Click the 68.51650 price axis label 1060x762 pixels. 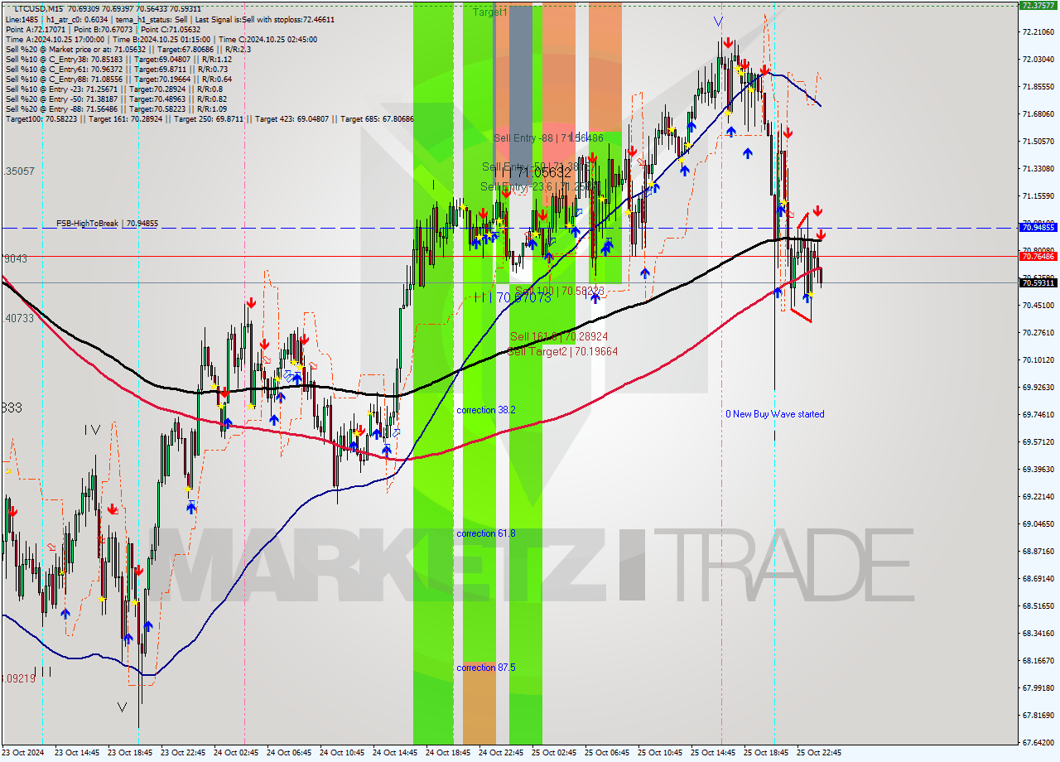coord(1038,606)
